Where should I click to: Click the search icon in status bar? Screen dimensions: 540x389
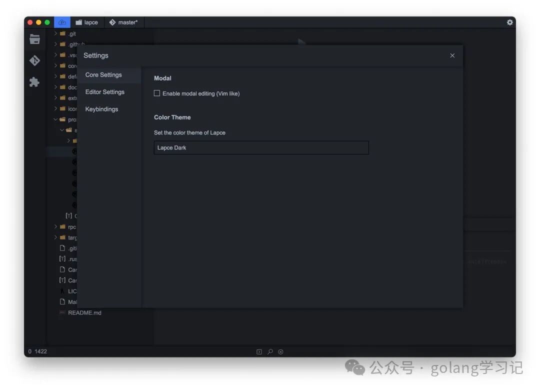[270, 351]
